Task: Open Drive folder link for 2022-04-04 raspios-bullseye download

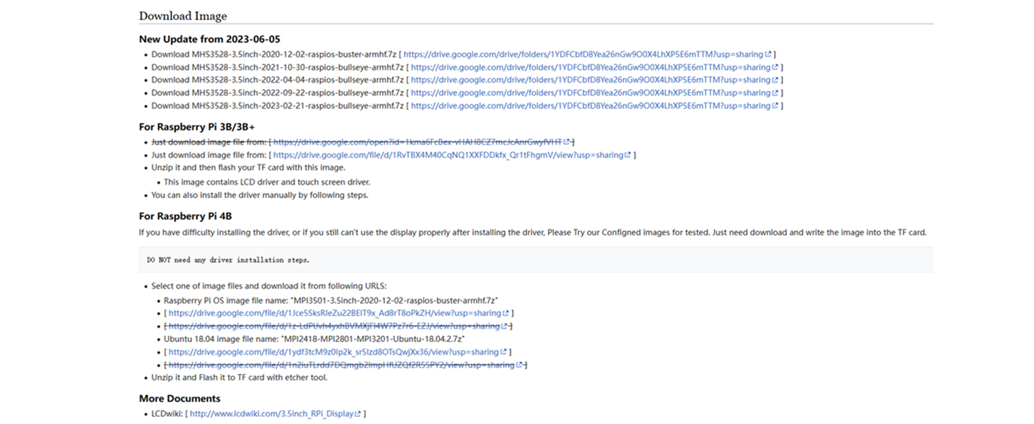Action: [x=590, y=80]
